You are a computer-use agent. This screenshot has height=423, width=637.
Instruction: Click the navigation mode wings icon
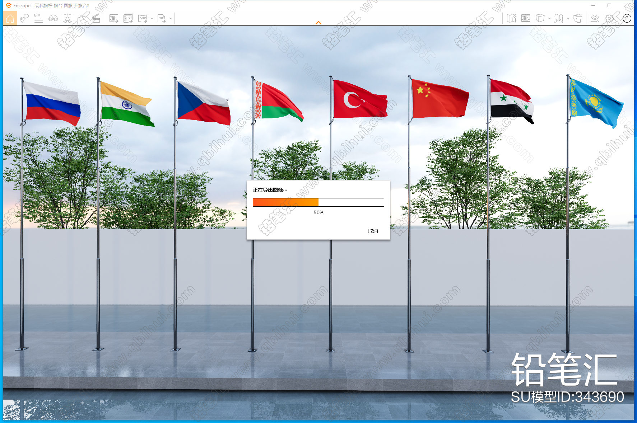[559, 18]
